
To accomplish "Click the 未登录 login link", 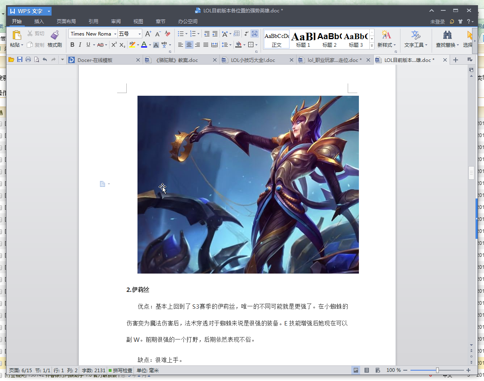I will pos(438,22).
